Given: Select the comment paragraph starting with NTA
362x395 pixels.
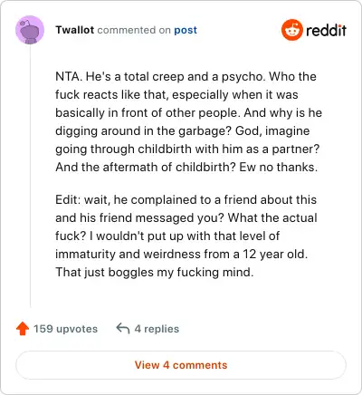Looking at the screenshot, I should coord(188,121).
